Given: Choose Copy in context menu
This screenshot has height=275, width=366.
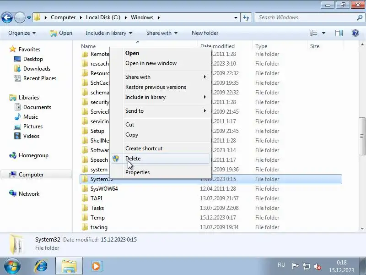Looking at the screenshot, I should (x=161, y=135).
